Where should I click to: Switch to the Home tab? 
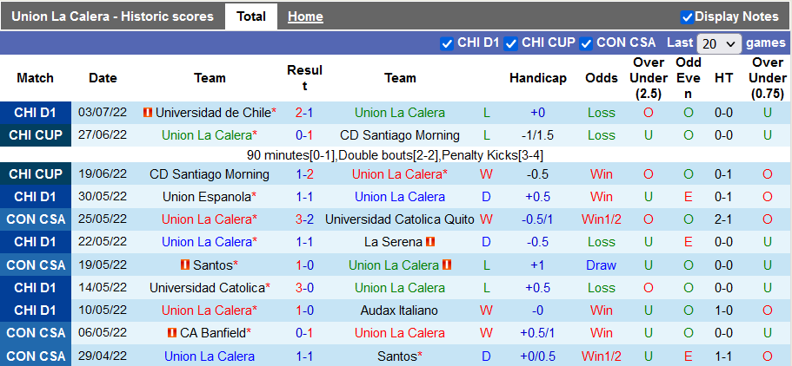coord(306,16)
